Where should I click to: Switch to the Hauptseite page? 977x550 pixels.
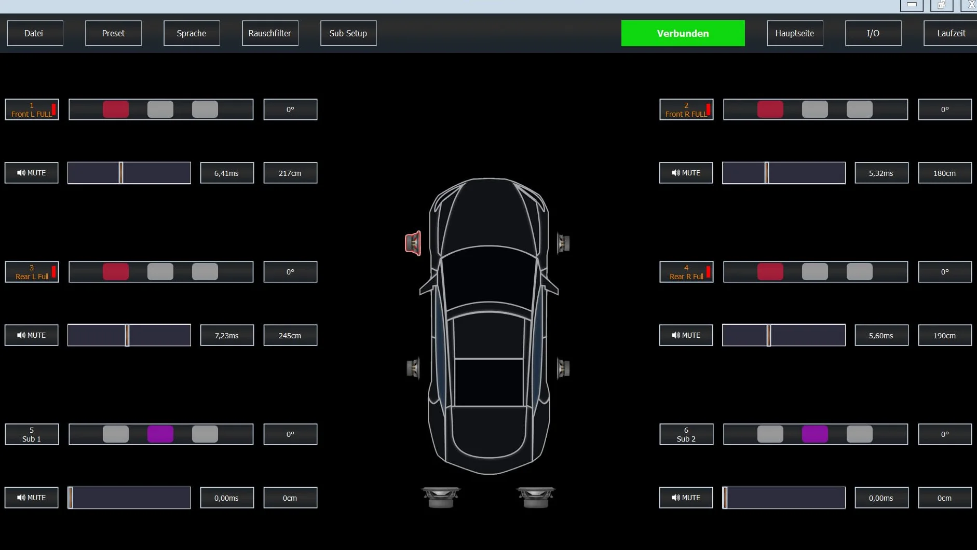tap(795, 33)
